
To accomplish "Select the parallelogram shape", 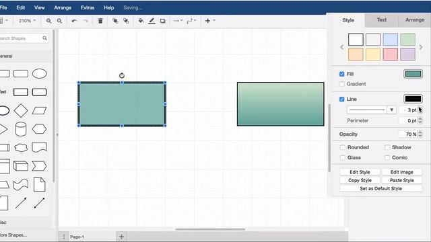I will click(39, 110).
